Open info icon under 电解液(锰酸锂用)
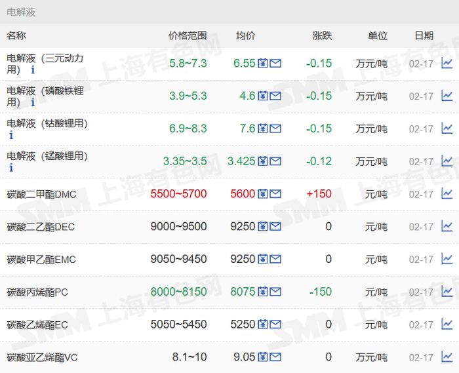The width and height of the screenshot is (459, 373). point(11,168)
